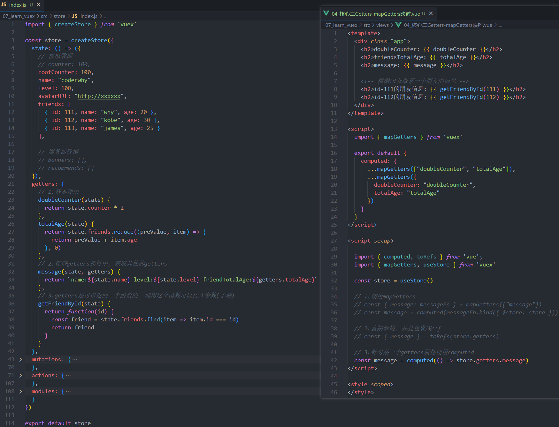Expand the folded actions block

click(x=20, y=376)
